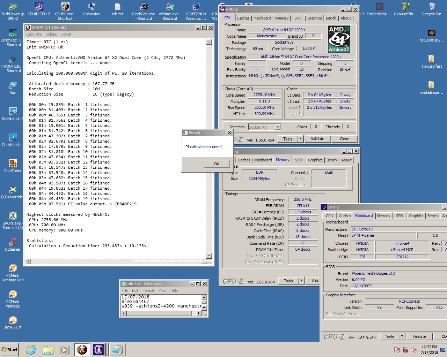
Task: Expand Tools dropdown arrow in top CPU-Z
Action: [300, 139]
